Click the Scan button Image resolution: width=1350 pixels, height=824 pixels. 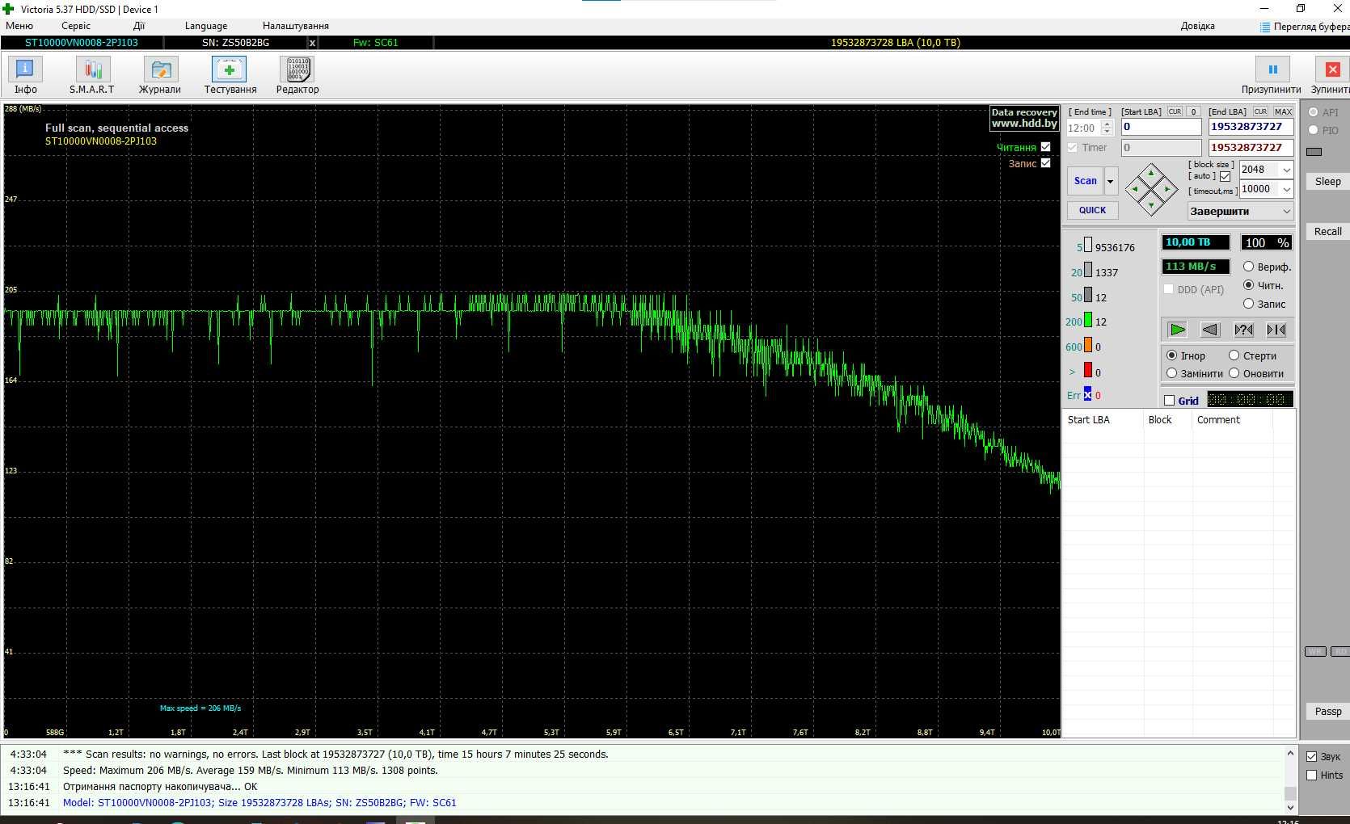pos(1086,181)
